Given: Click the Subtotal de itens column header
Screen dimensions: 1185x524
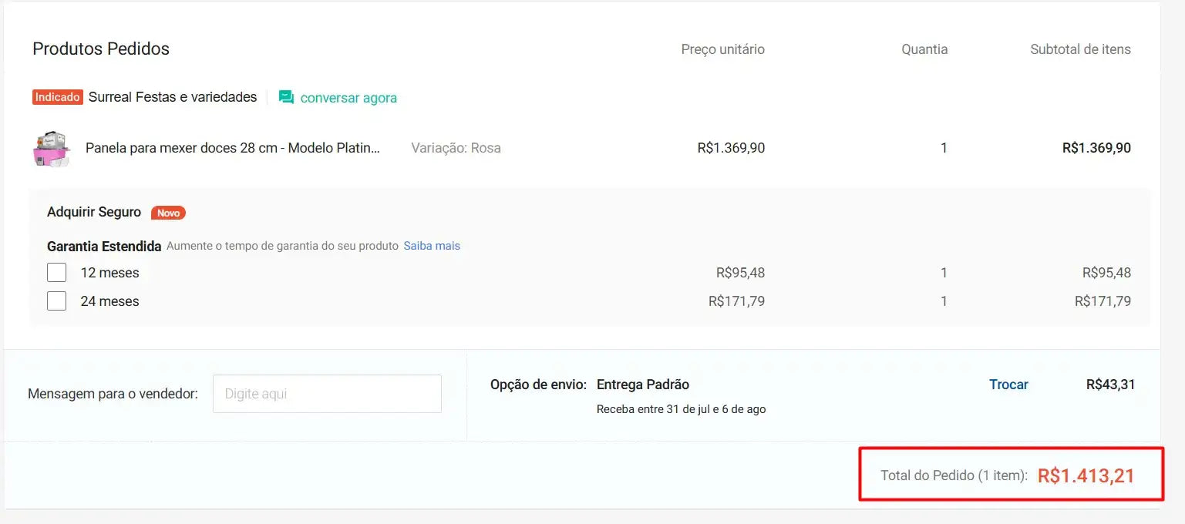Looking at the screenshot, I should click(1080, 49).
